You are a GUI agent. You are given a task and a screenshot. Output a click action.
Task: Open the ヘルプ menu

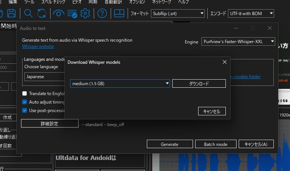183,2
